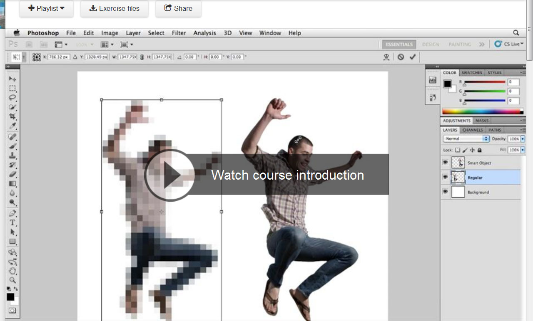This screenshot has width=533, height=321.
Task: Commit the transform with the checkmark
Action: (412, 57)
